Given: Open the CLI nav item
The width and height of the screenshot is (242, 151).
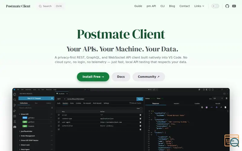Looking at the screenshot, I should (x=162, y=6).
